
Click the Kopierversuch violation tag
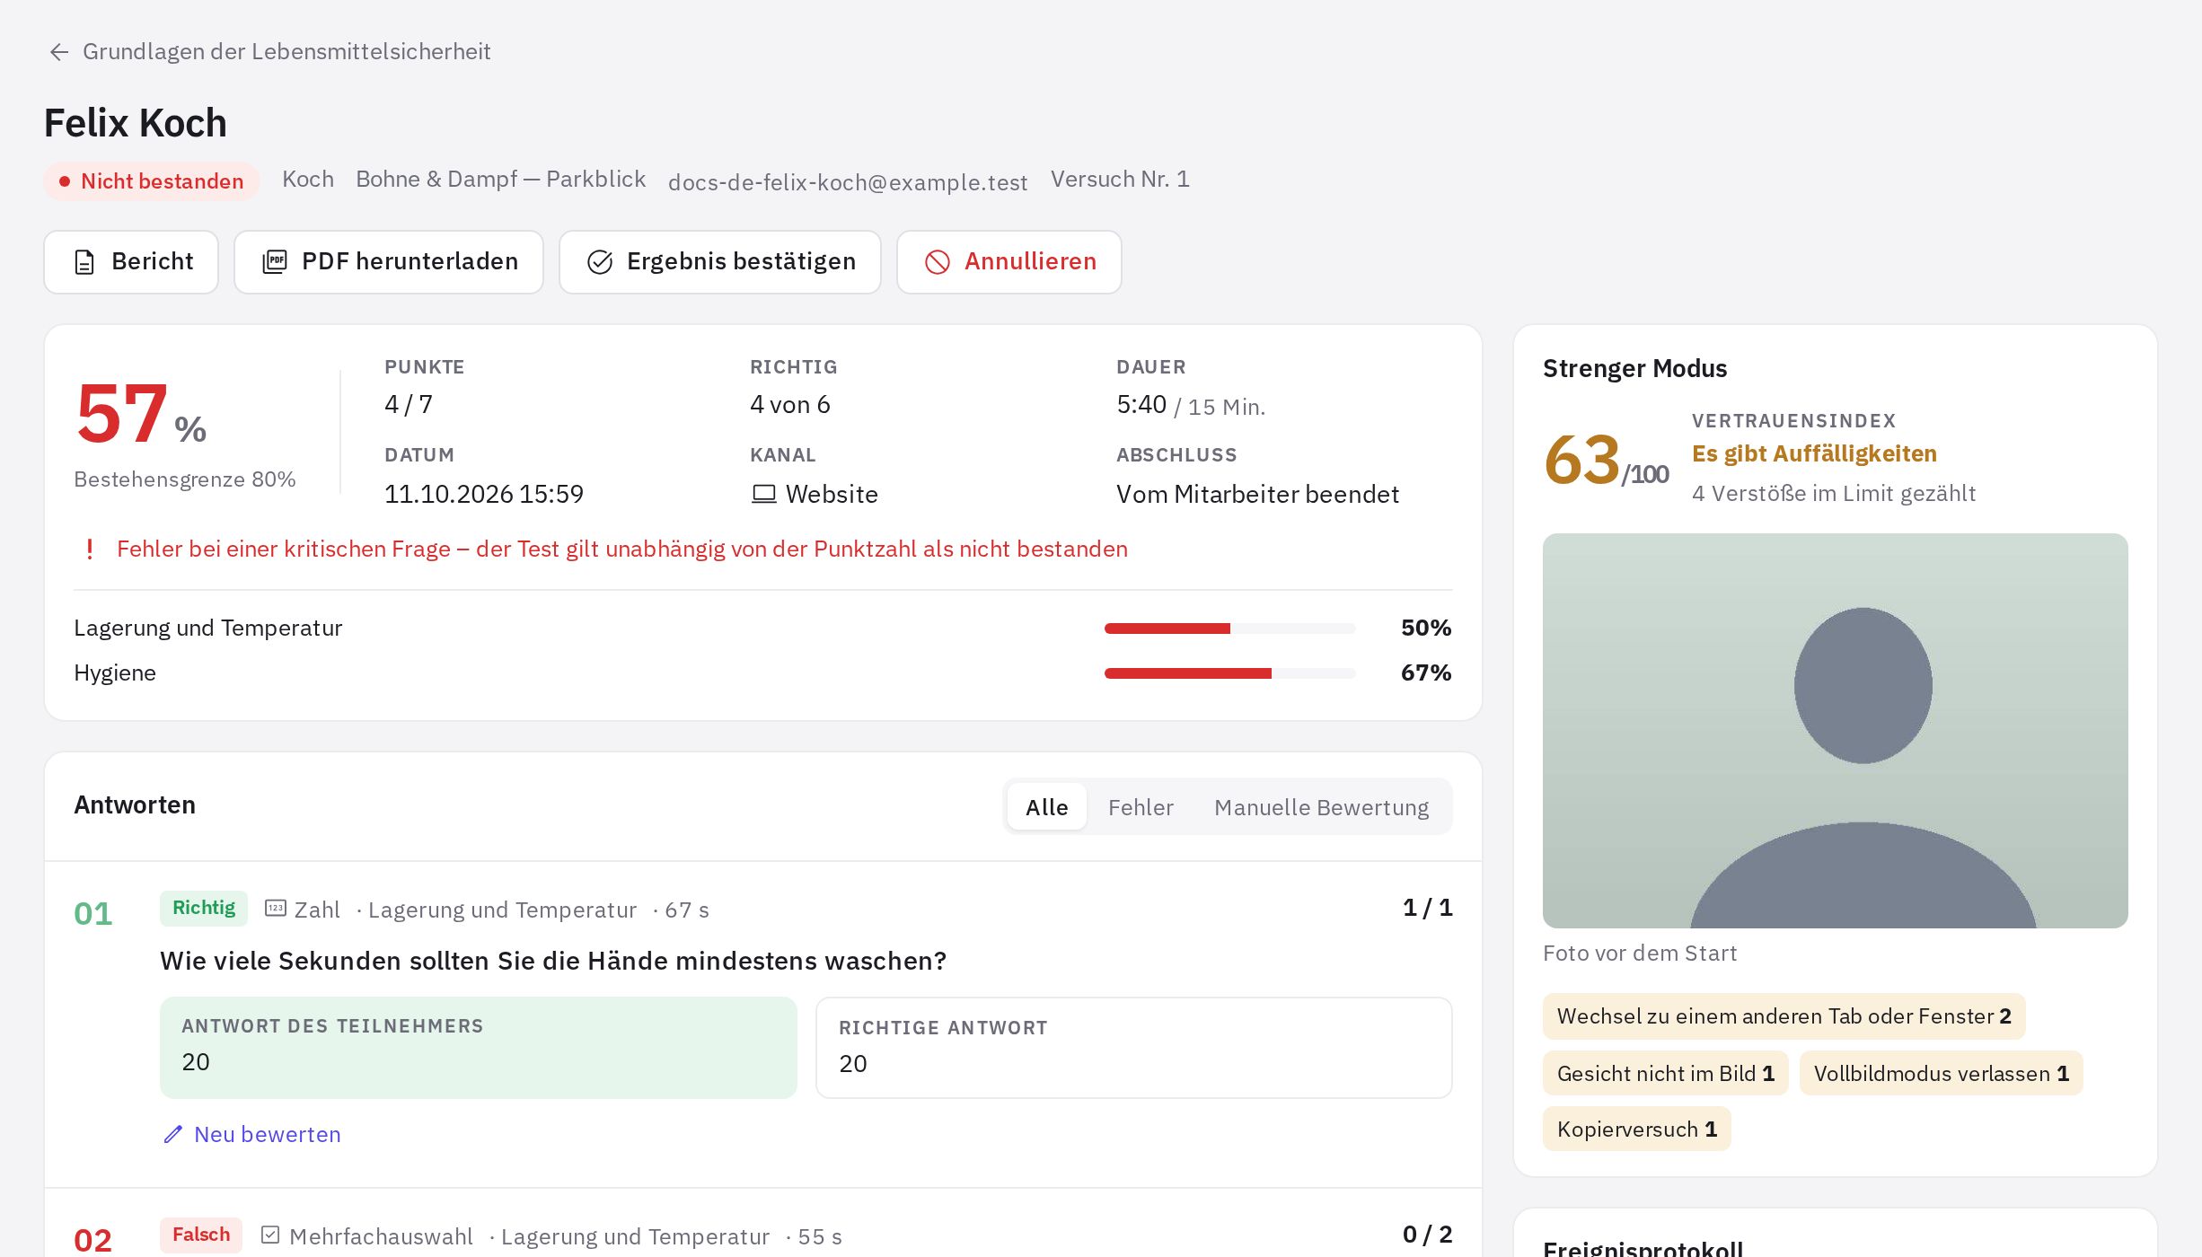click(1636, 1130)
